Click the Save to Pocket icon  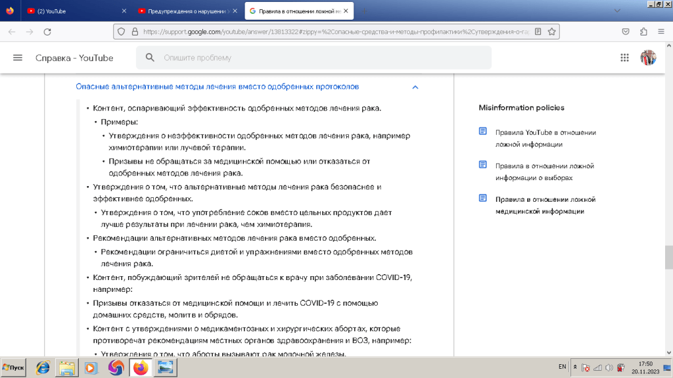click(x=626, y=32)
